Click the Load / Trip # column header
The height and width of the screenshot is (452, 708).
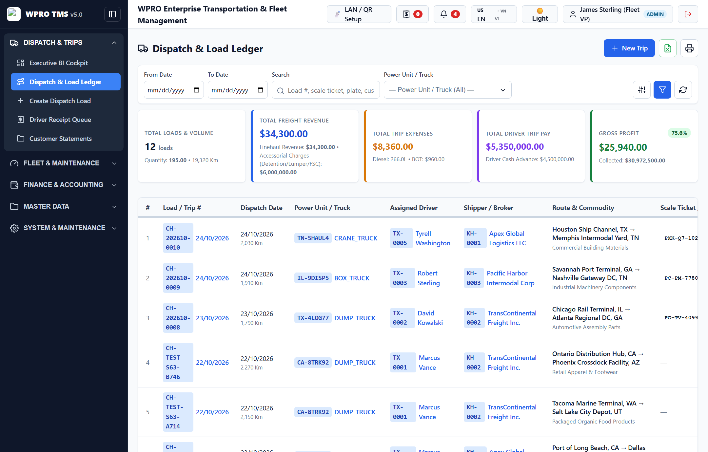[182, 208]
